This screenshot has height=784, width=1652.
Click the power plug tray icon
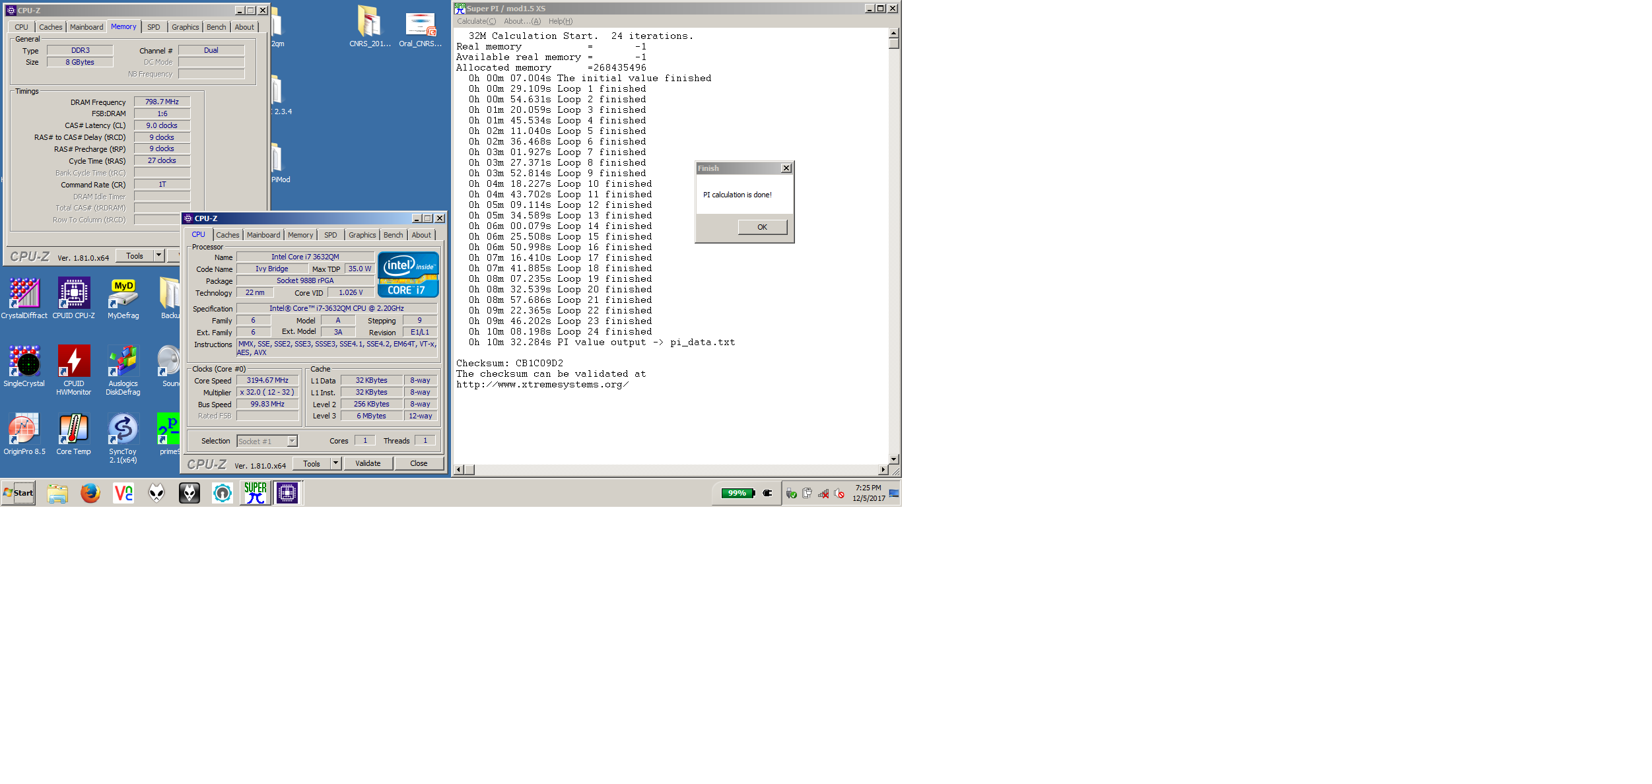pyautogui.click(x=767, y=493)
